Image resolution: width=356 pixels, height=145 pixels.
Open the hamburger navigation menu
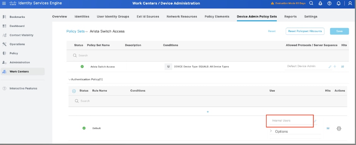(4, 3)
